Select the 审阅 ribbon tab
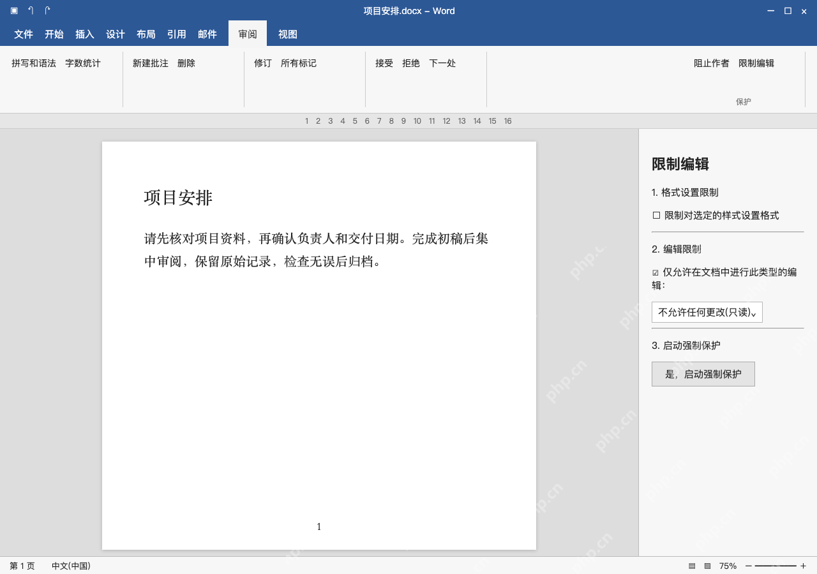Screen dimensions: 817x574 [248, 34]
